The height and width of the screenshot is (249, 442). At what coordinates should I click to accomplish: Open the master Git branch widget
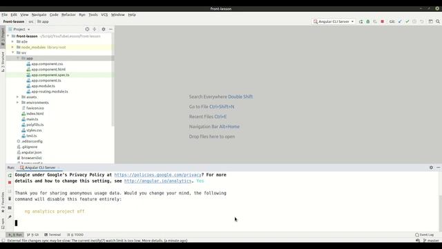pos(431,241)
